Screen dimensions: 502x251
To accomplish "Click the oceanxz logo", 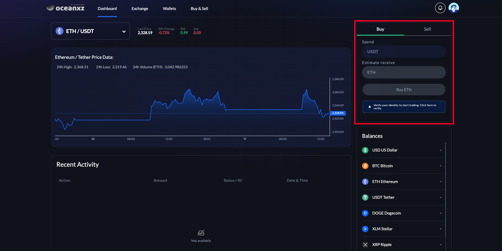I will (65, 8).
